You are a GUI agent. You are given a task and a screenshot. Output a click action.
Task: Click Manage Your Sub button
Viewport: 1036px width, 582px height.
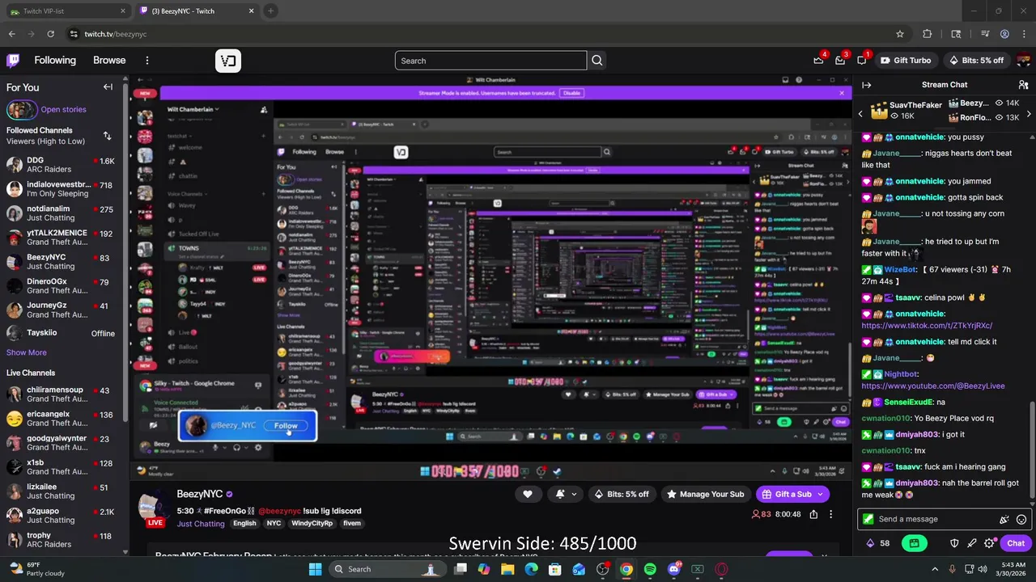[x=704, y=494]
